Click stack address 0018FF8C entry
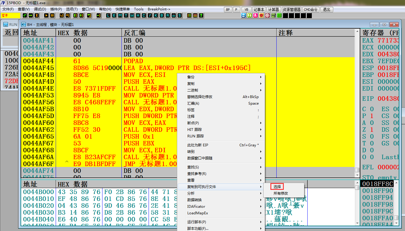 (x=377, y=184)
